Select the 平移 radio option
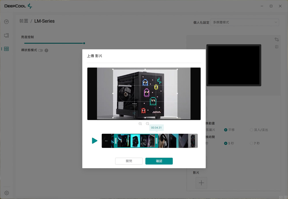The width and height of the screenshot is (288, 199). pyautogui.click(x=226, y=130)
